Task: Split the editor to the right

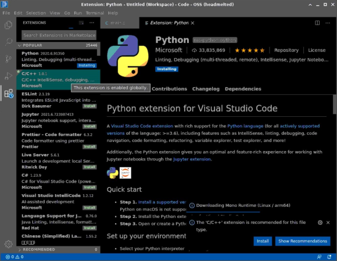Action: [317, 23]
